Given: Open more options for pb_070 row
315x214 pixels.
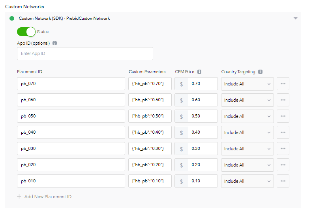Looking at the screenshot, I should tap(283, 84).
